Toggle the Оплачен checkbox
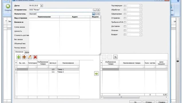Image resolution: width=183 pixels, height=103 pixels. click(125, 31)
